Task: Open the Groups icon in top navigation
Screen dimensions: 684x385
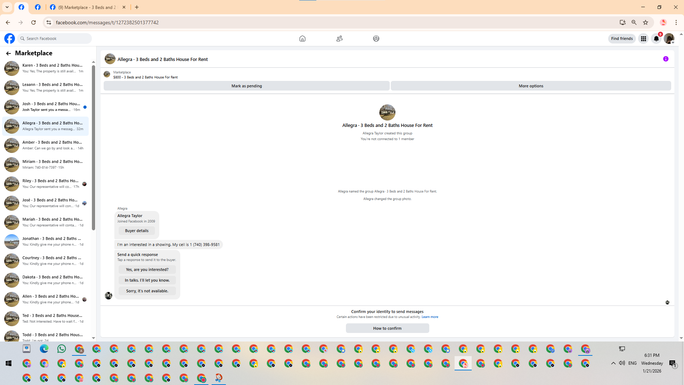Action: click(x=376, y=38)
